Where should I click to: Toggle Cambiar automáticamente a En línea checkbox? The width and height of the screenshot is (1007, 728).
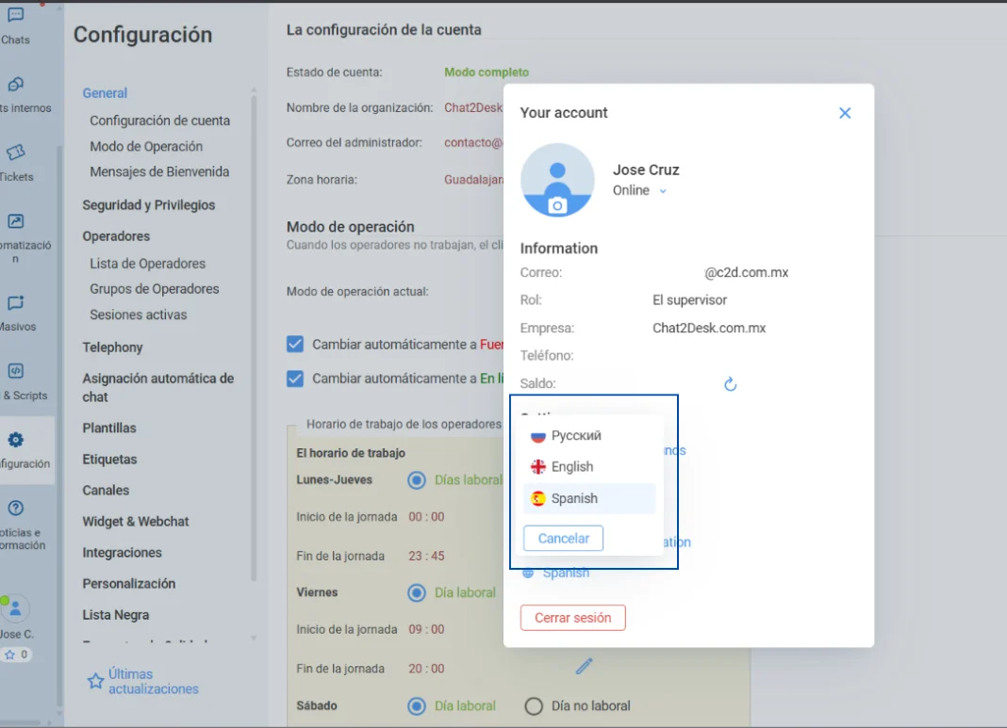pyautogui.click(x=295, y=379)
